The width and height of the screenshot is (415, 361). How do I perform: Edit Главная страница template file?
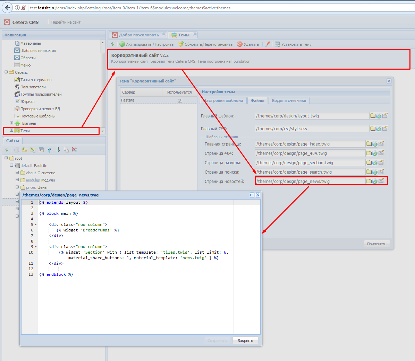(381, 143)
